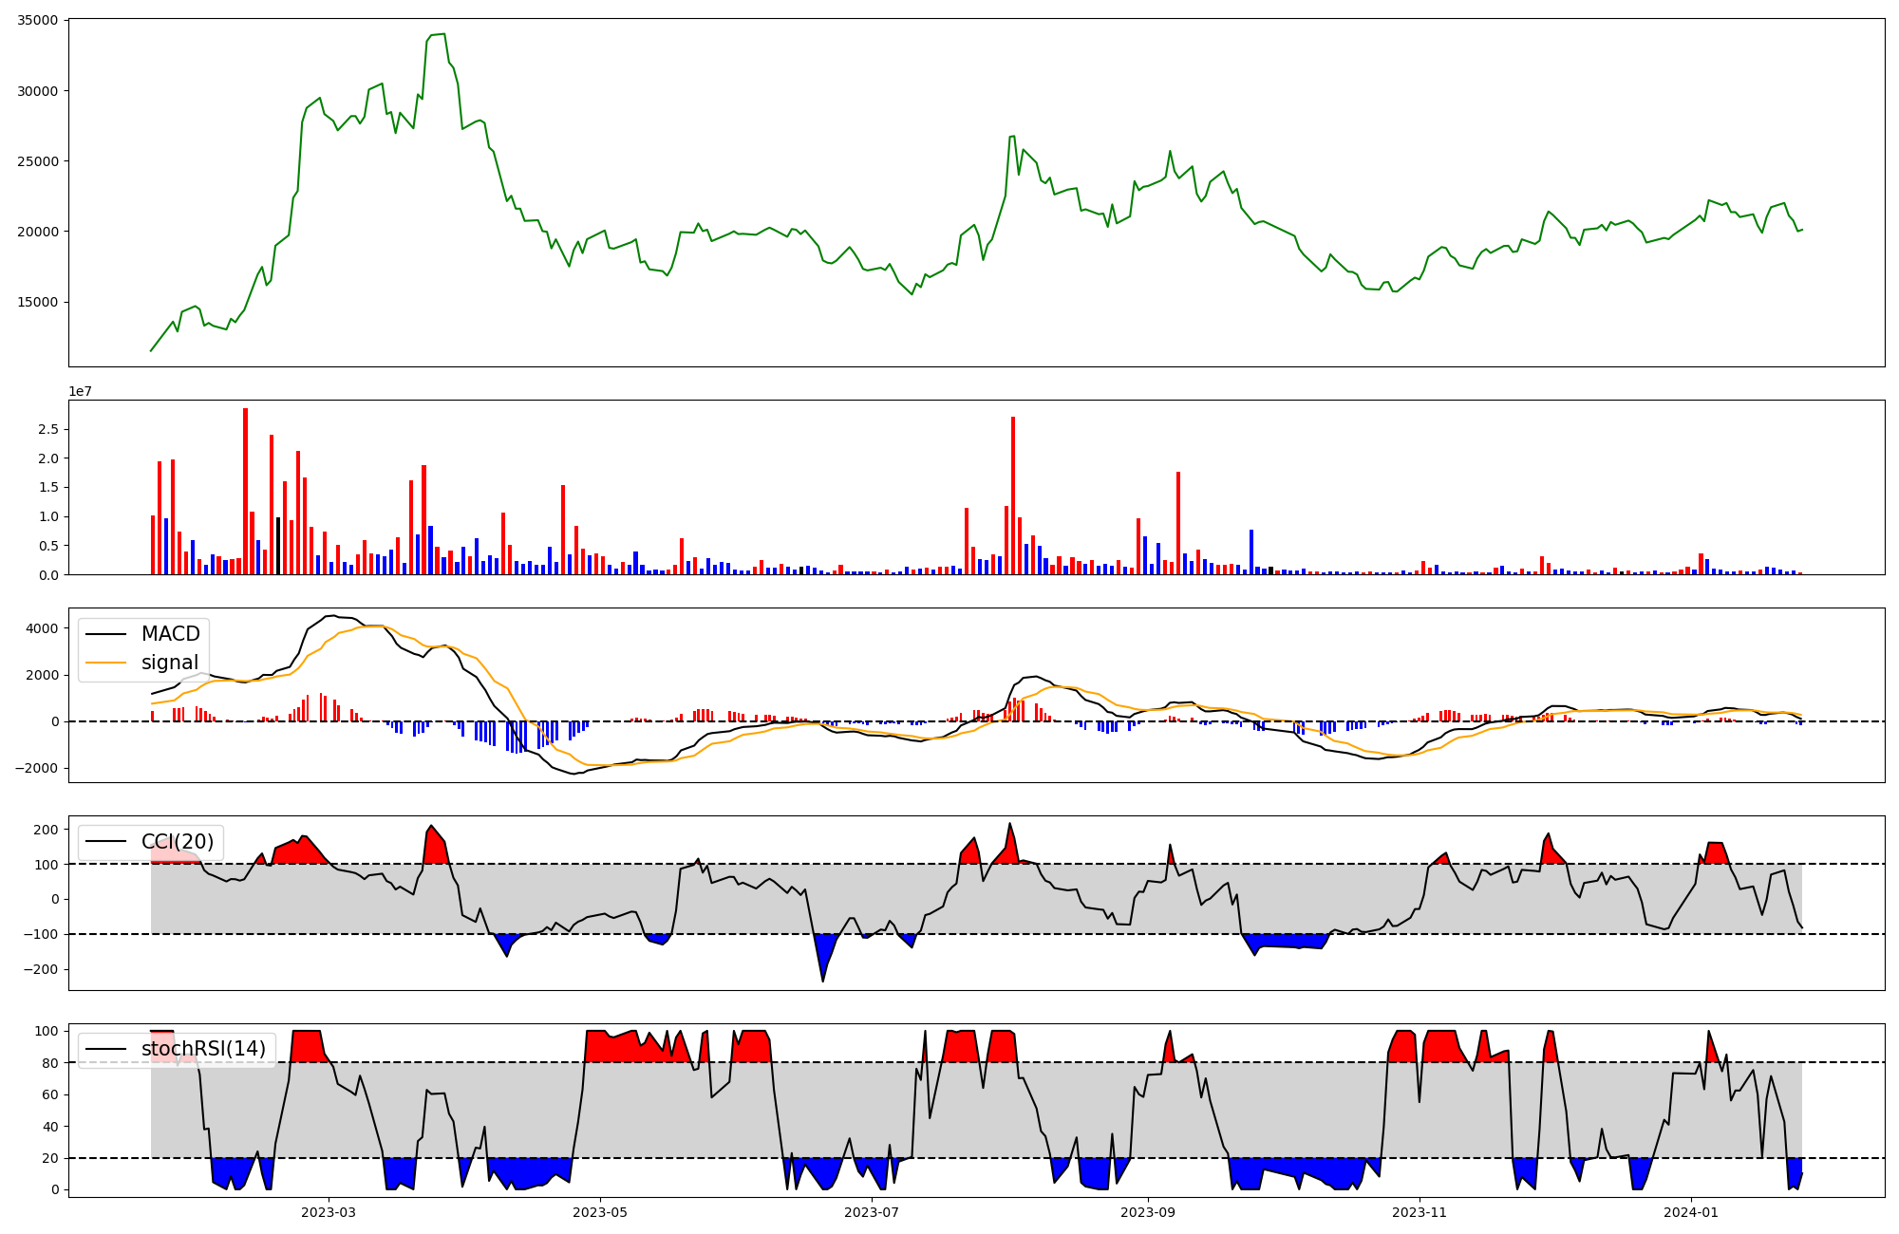Click the -200 label on CCI axis
The width and height of the screenshot is (1899, 1234).
(42, 969)
